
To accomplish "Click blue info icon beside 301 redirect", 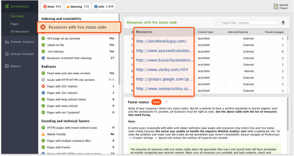I will pos(43,93).
